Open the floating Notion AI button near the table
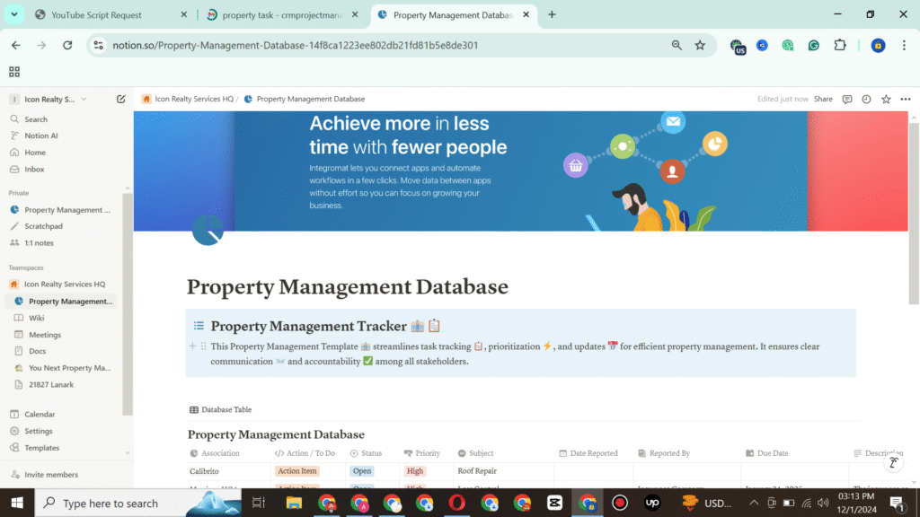This screenshot has height=517, width=920. point(894,462)
